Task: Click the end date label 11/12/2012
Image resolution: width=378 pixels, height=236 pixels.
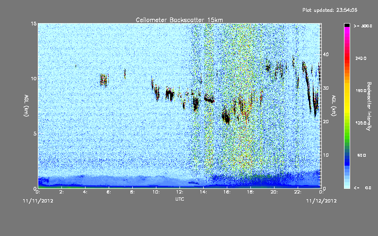Action: coord(321,201)
